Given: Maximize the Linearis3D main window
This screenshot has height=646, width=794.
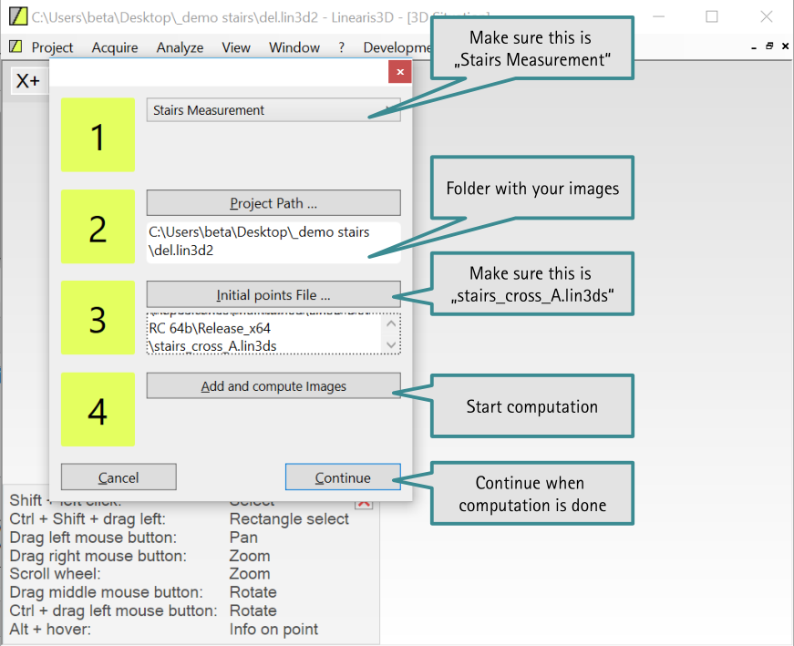Looking at the screenshot, I should 712,16.
